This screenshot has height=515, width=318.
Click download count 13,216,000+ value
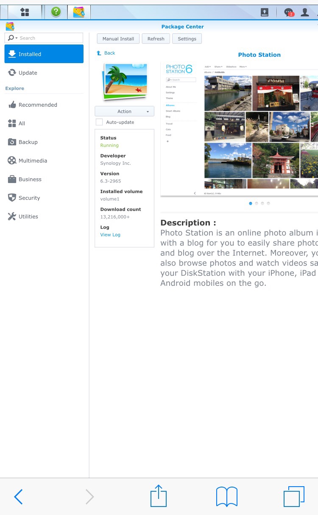pos(115,217)
